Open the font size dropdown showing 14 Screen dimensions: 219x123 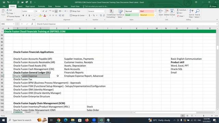(x=41, y=11)
